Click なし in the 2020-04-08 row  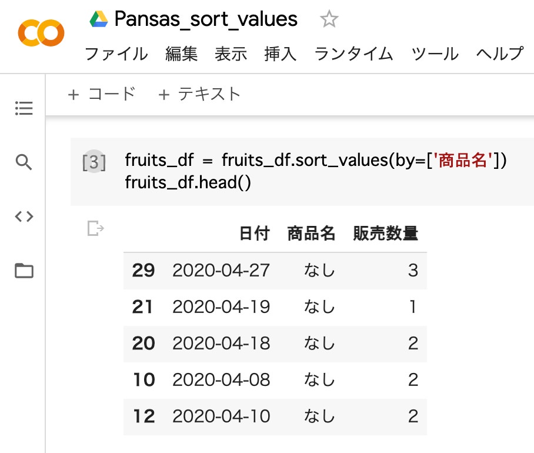319,380
